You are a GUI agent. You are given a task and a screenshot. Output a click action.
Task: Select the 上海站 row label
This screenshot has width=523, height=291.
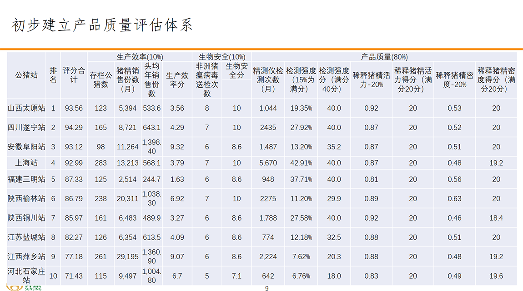[x=26, y=163]
